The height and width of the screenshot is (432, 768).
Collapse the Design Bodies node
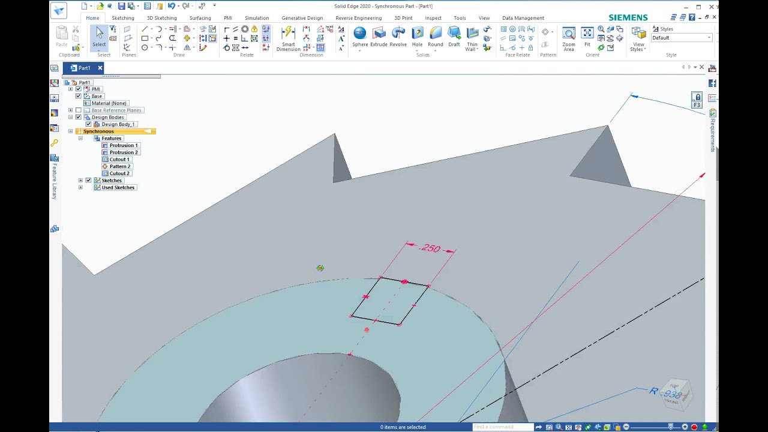click(70, 117)
